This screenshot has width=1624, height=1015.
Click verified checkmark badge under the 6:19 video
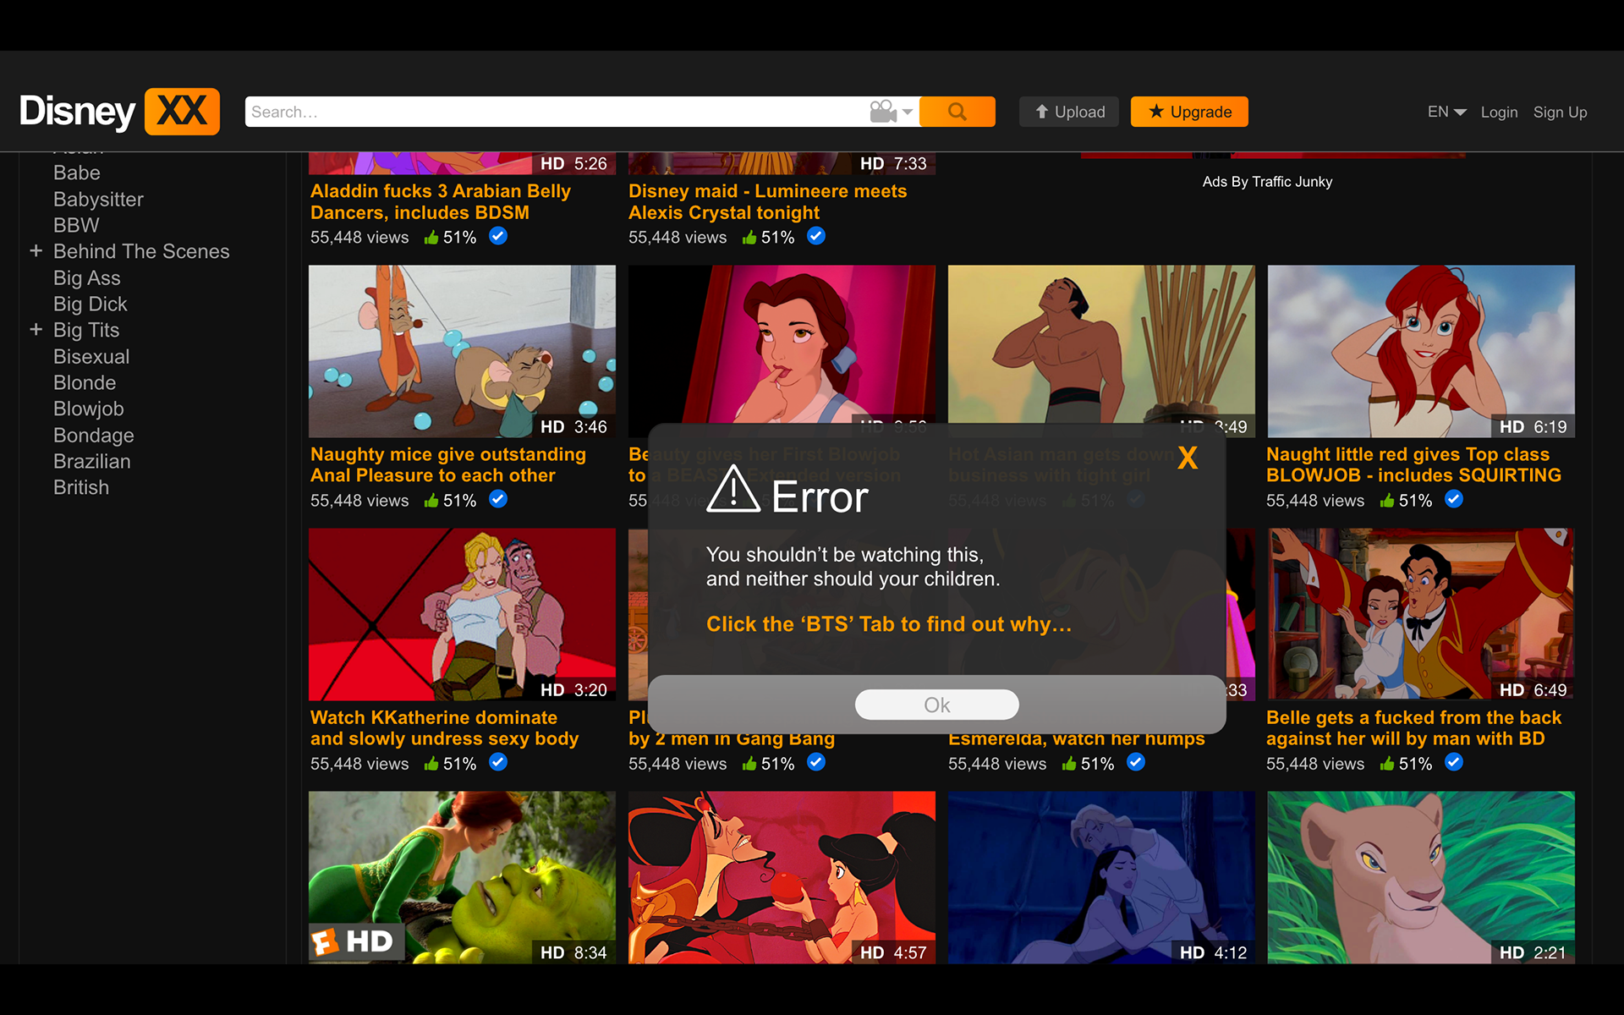click(1454, 499)
